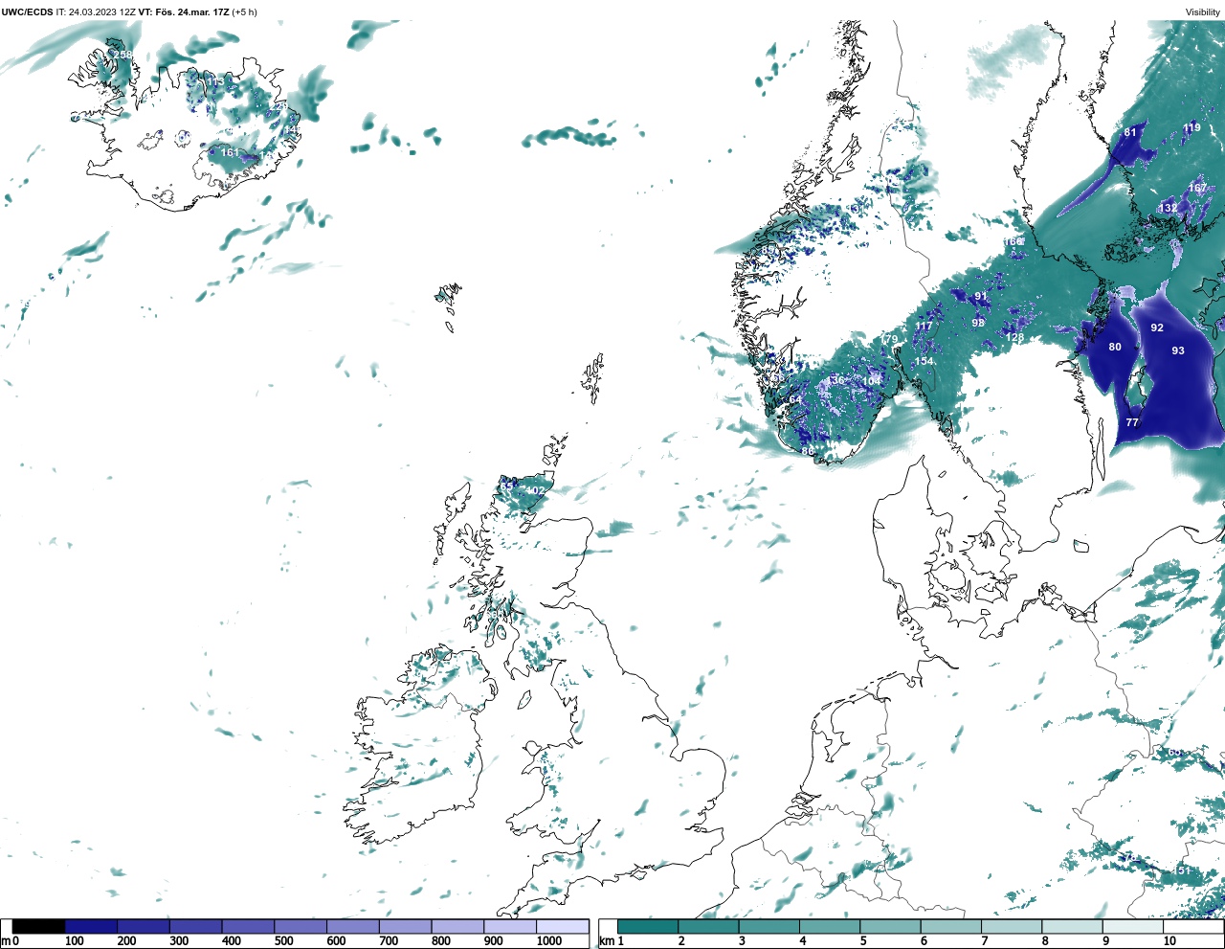Select the 700 tick label on legend
Screen dimensions: 1225x949
click(x=388, y=941)
